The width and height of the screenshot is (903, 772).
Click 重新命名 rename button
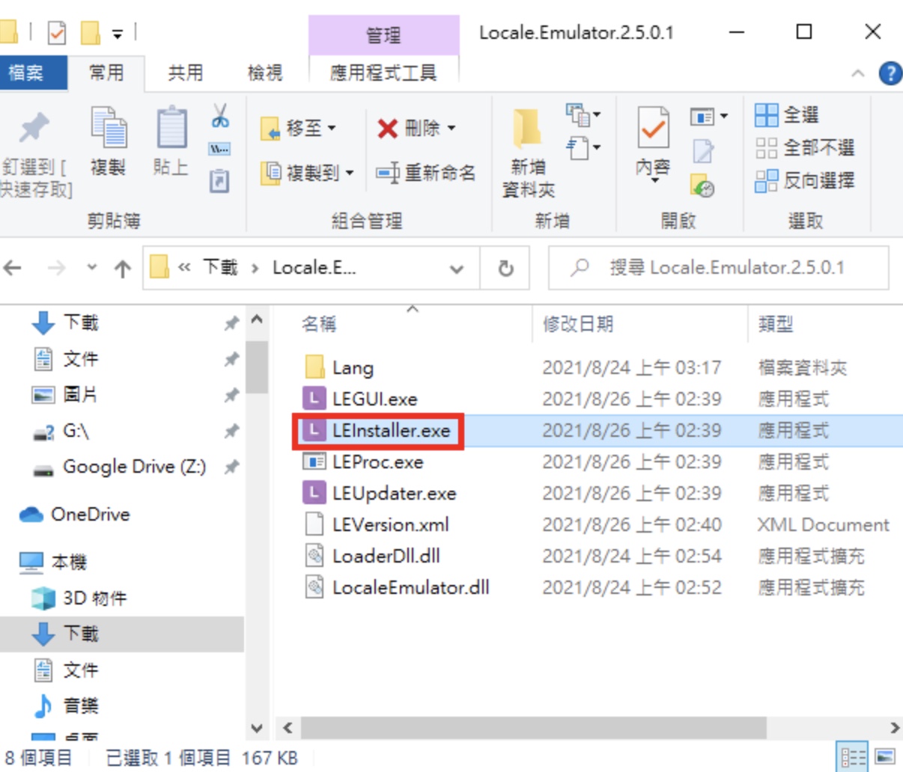[425, 173]
